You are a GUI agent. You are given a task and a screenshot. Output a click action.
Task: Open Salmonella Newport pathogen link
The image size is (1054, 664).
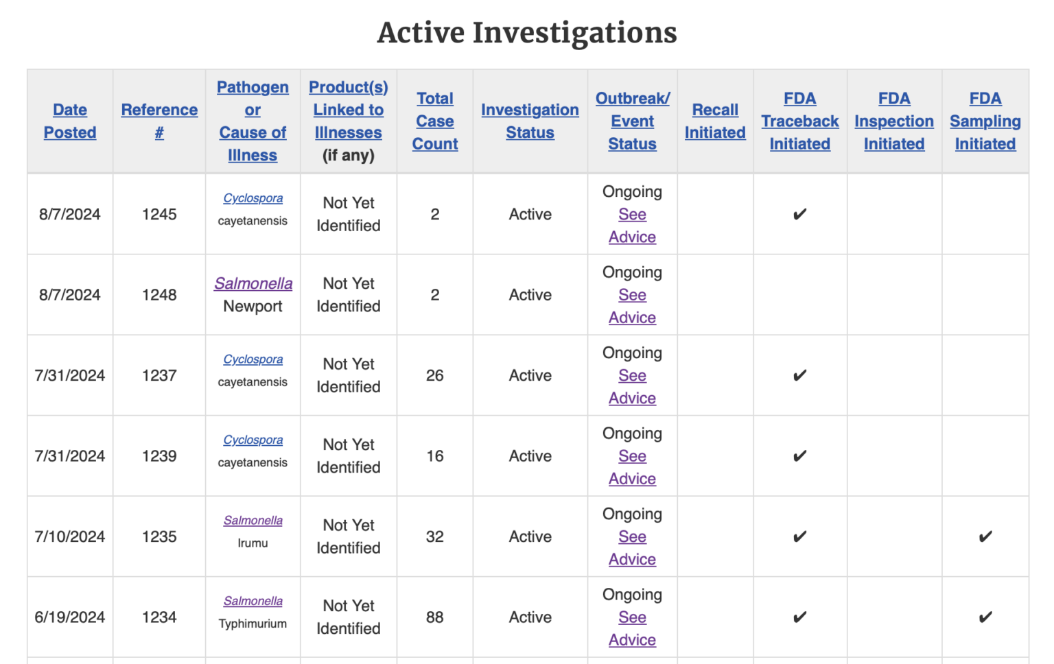253,283
